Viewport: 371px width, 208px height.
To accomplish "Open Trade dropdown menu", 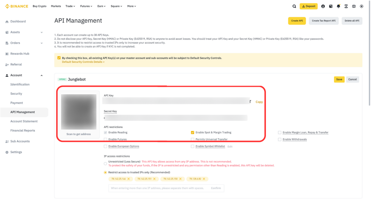I will (x=70, y=6).
